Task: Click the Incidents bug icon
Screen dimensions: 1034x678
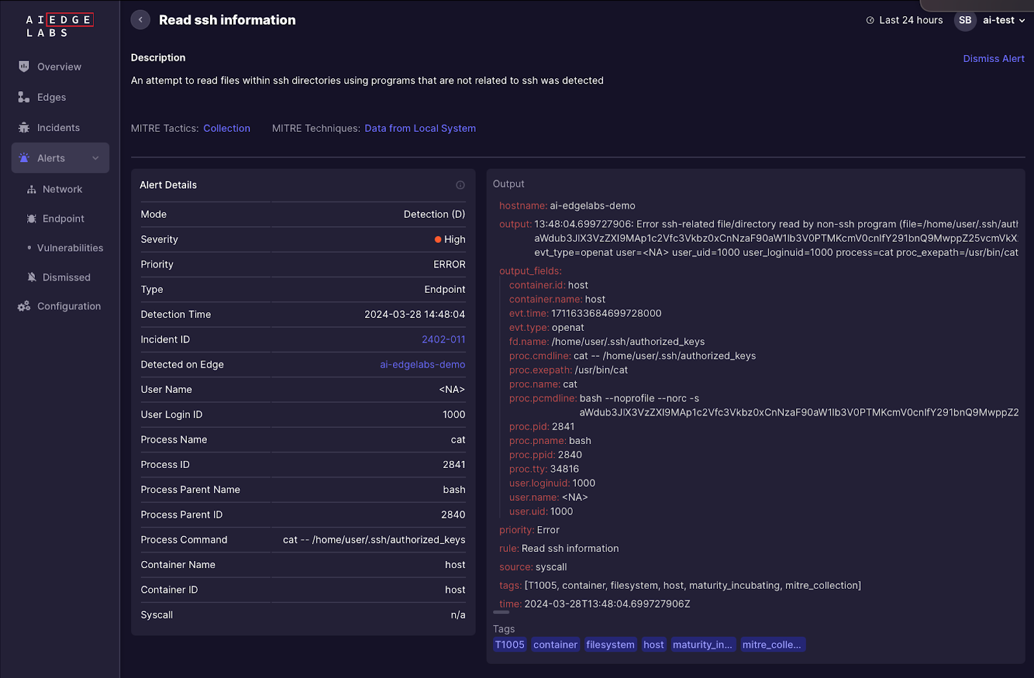Action: point(24,128)
